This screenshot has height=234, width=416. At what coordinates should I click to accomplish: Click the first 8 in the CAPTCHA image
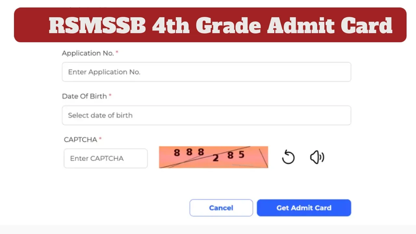(177, 152)
